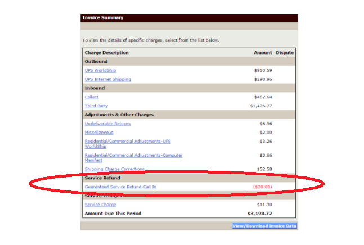This screenshot has width=364, height=245.
Task: Select the $6.96 Undeliverable Returns amount
Action: 266,124
